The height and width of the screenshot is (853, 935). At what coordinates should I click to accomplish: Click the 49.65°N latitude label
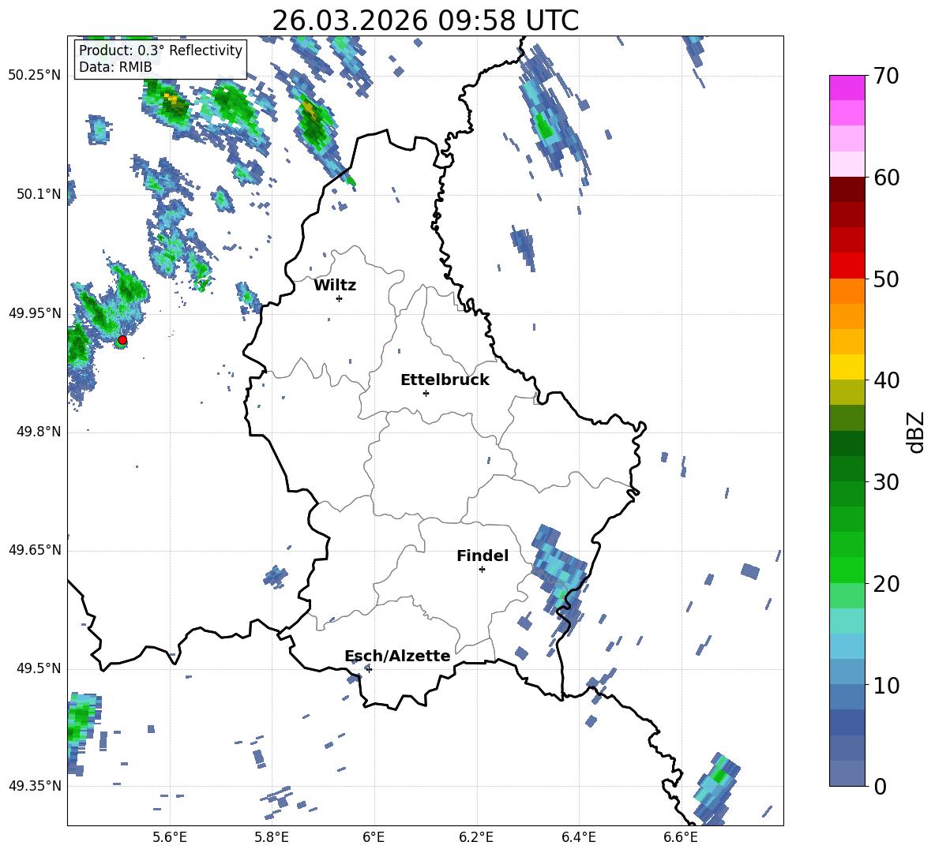[35, 549]
